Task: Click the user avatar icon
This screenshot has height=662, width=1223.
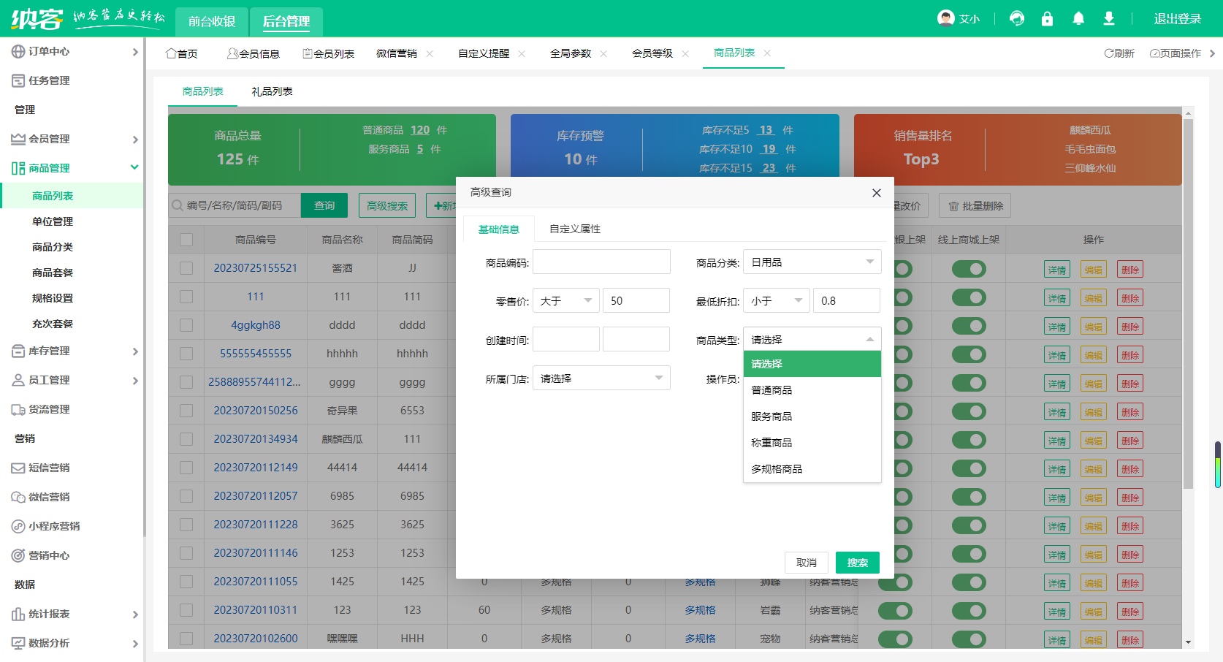Action: coord(946,18)
